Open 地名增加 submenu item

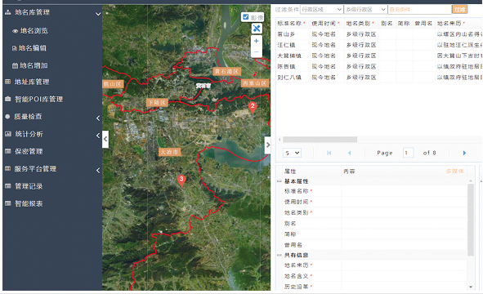[x=34, y=65]
